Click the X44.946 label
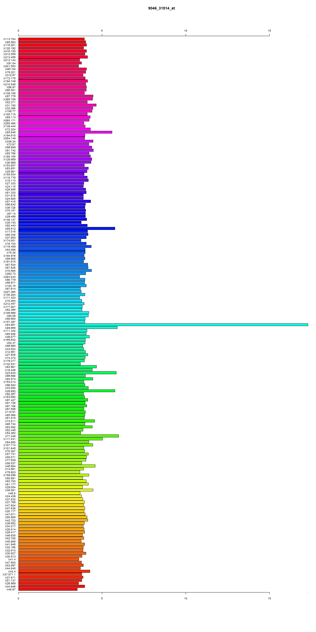316x632 pixels. tap(10, 586)
